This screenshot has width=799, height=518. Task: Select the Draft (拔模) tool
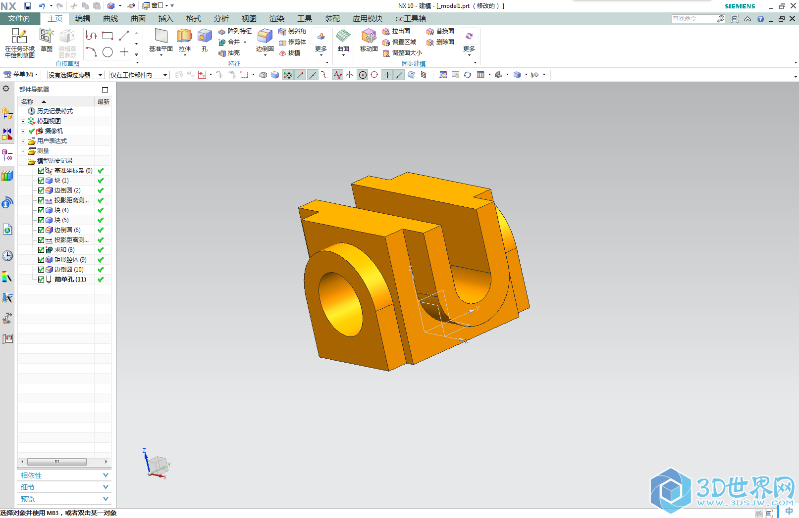(x=289, y=53)
